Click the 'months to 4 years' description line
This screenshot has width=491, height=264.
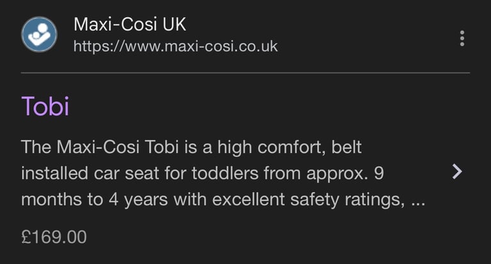(223, 200)
